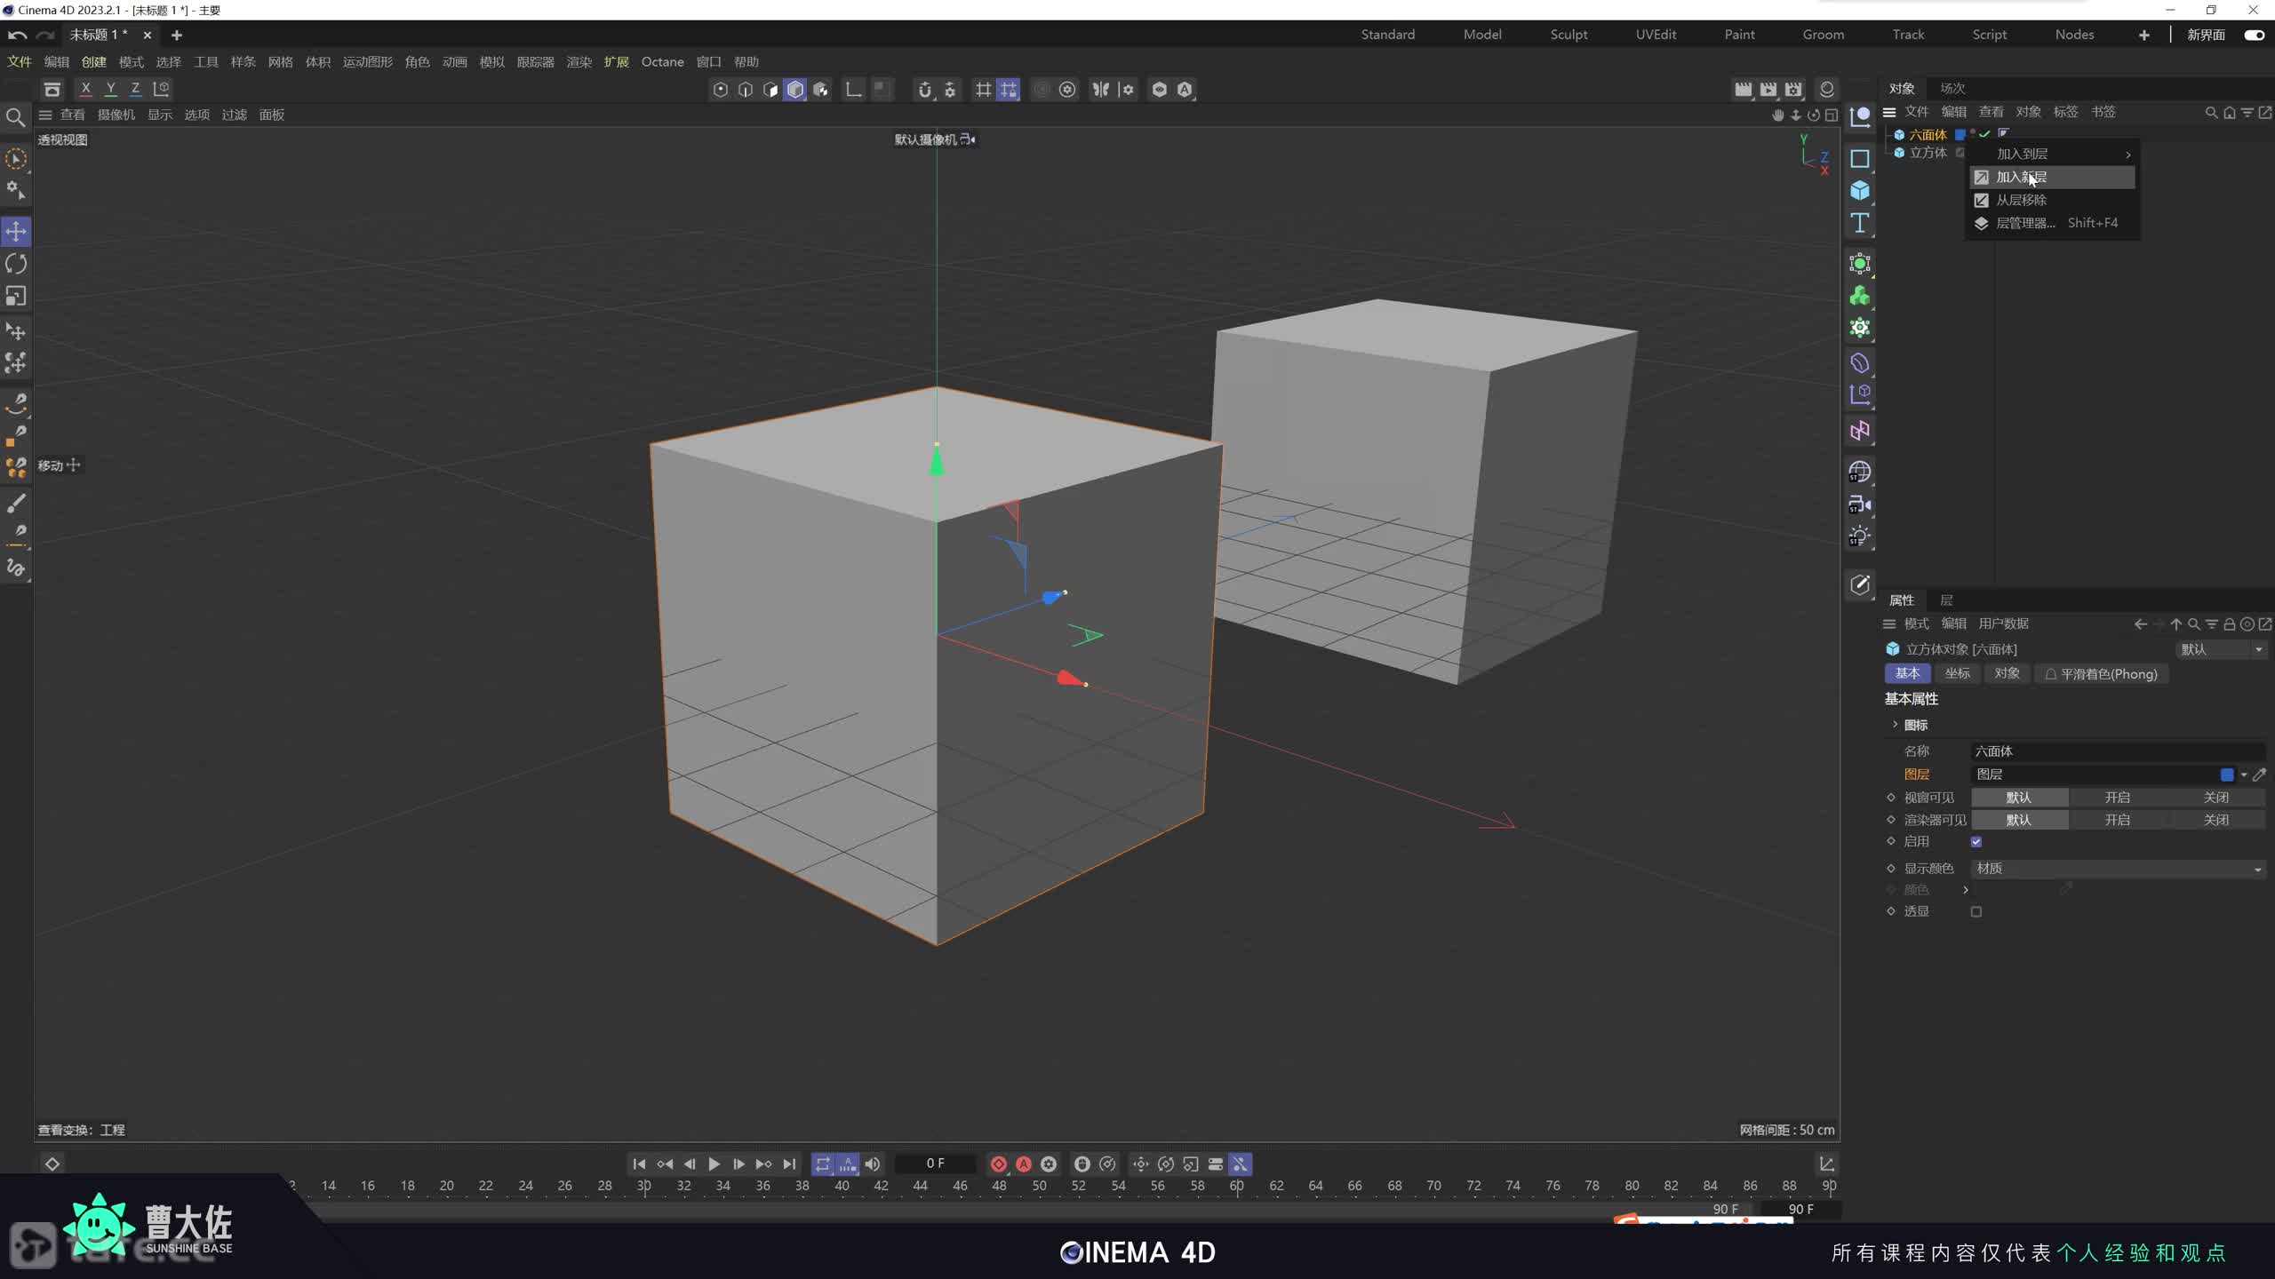
Task: Open the 坐标 attribute tab
Action: click(1957, 673)
